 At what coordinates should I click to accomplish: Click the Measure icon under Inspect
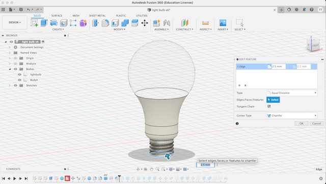click(205, 23)
